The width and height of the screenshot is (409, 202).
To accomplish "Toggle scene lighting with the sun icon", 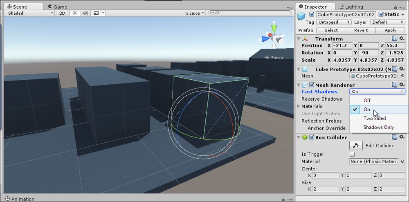I will [x=75, y=13].
